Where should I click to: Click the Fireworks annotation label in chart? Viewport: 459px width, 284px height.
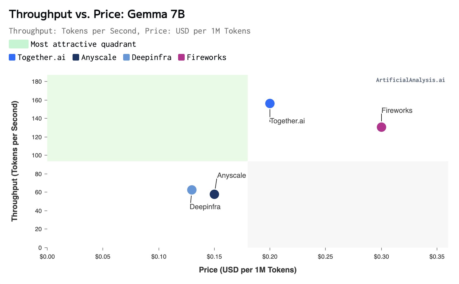pos(397,110)
